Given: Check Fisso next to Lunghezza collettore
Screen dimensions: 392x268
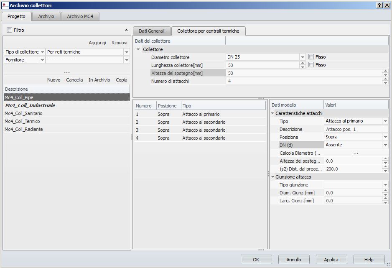Looking at the screenshot, I should tap(311, 65).
